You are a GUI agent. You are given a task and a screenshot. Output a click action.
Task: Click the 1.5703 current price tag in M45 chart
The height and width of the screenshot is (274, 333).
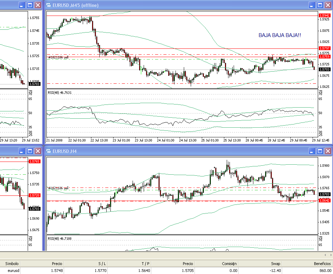point(324,69)
